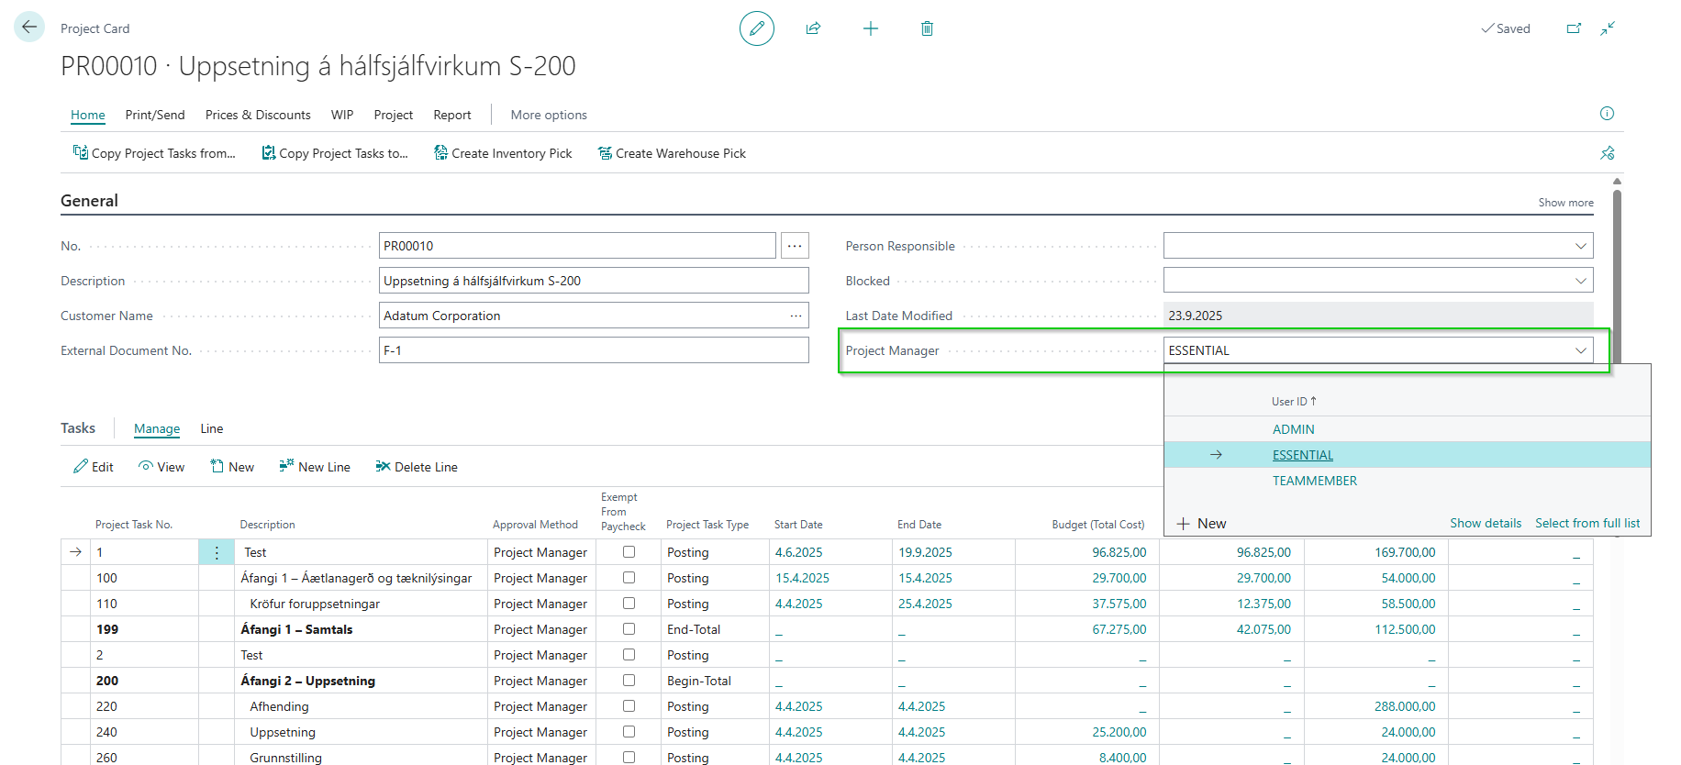Viewport: 1681px width, 765px height.
Task: Click the plus icon to create new
Action: 870,28
